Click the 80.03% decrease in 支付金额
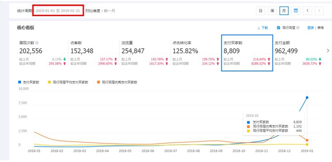This screenshot has width=332, height=162. coord(311,60)
